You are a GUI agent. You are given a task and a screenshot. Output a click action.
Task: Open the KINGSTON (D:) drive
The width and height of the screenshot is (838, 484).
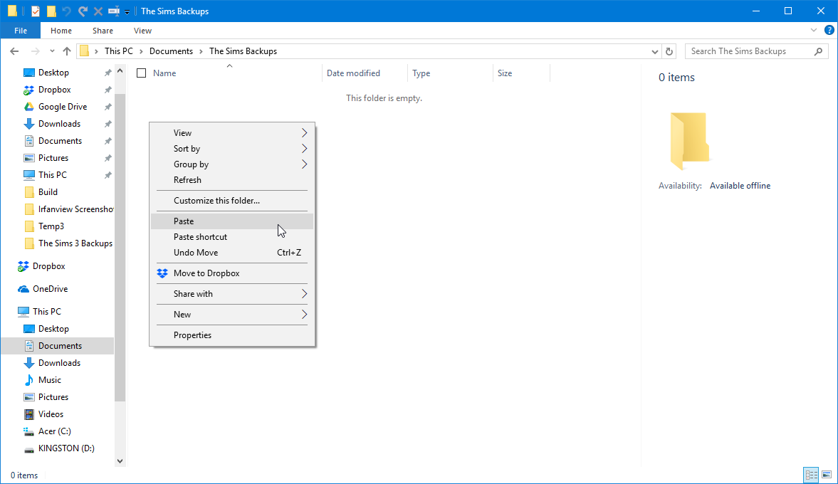point(68,448)
